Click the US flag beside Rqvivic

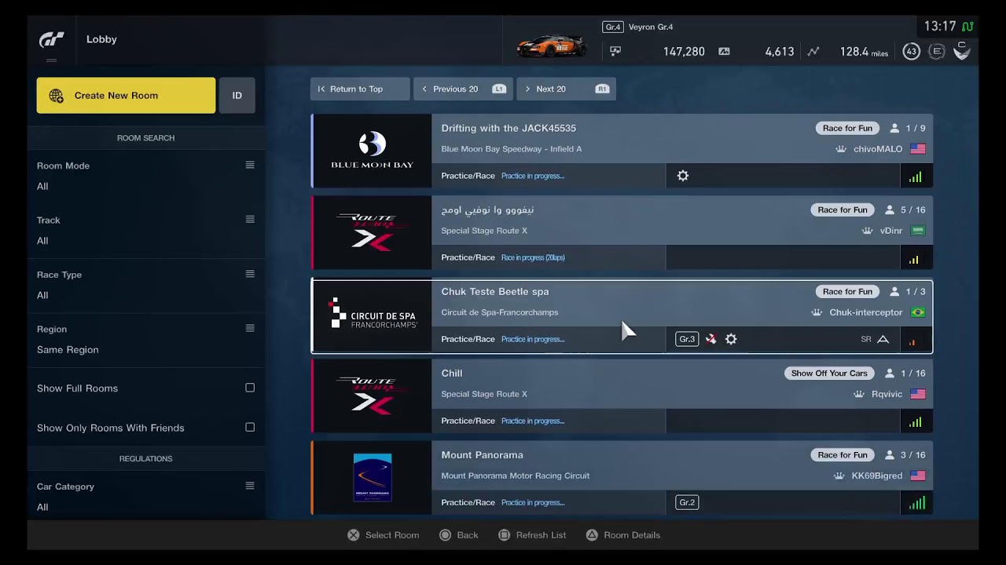pyautogui.click(x=917, y=394)
